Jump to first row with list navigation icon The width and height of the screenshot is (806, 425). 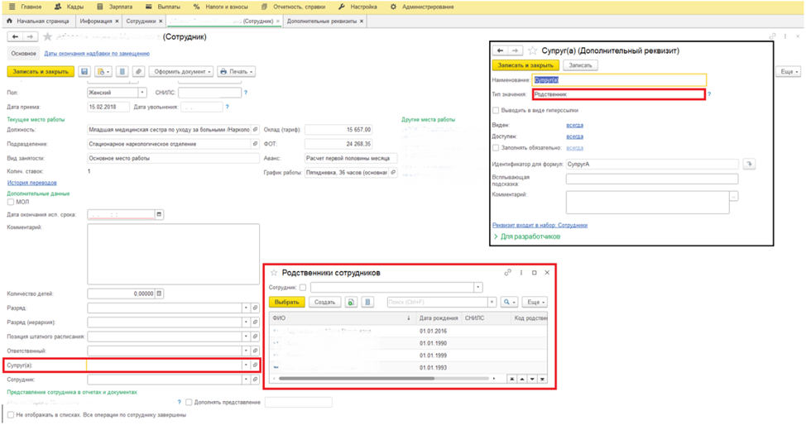tap(512, 379)
